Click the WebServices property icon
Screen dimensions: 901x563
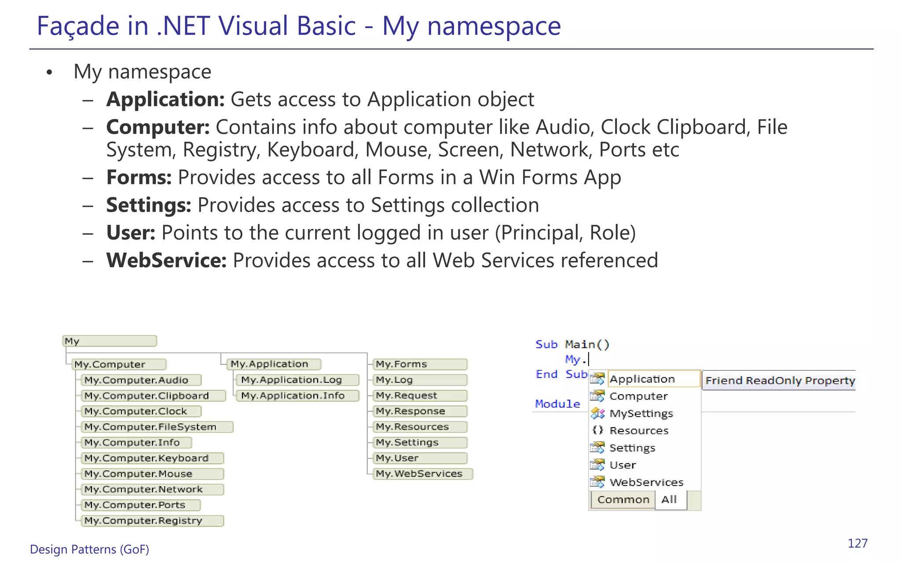(x=597, y=482)
